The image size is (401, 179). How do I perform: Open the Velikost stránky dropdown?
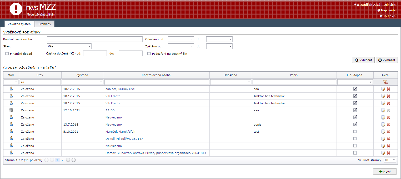(x=390, y=160)
